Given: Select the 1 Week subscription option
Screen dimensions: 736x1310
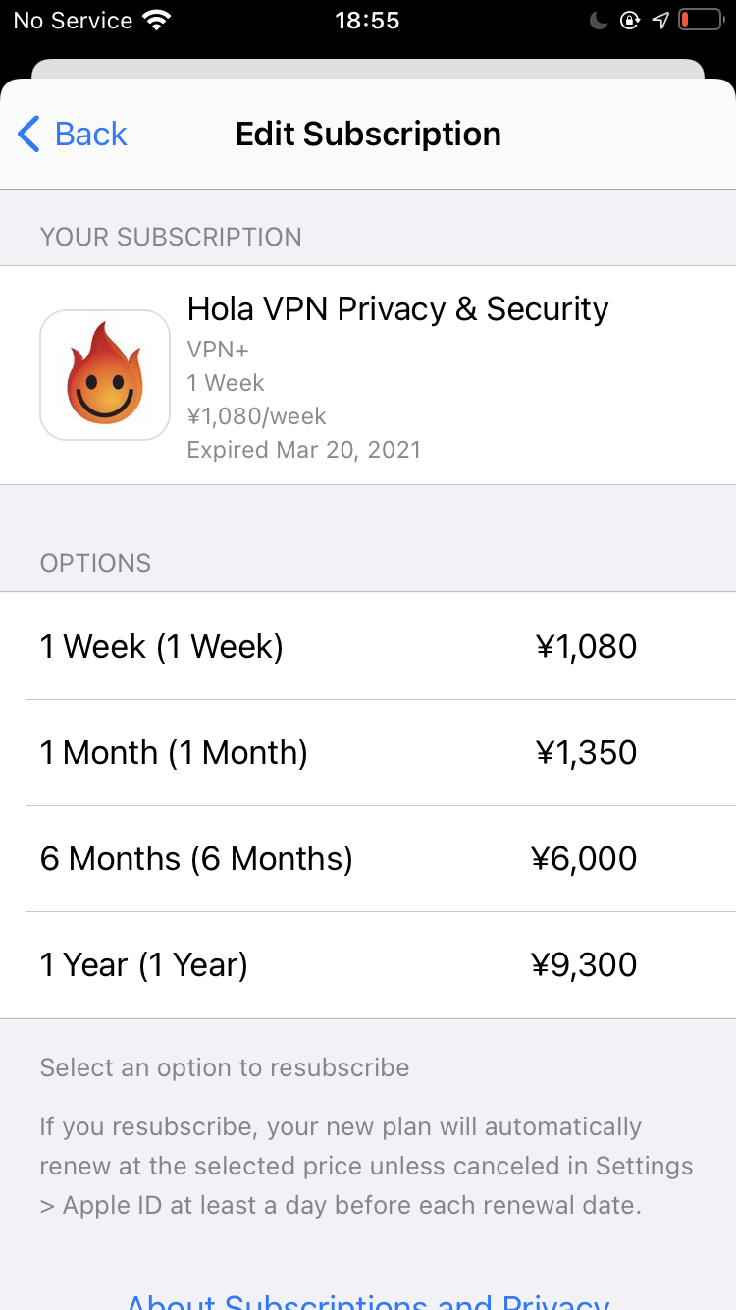Looking at the screenshot, I should click(x=368, y=646).
